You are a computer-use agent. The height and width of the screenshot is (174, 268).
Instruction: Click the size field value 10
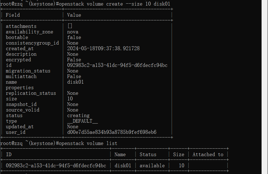70,99
